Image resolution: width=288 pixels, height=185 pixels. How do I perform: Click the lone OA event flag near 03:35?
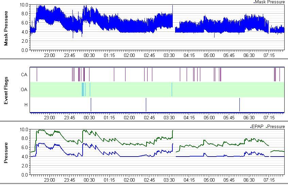click(x=172, y=89)
